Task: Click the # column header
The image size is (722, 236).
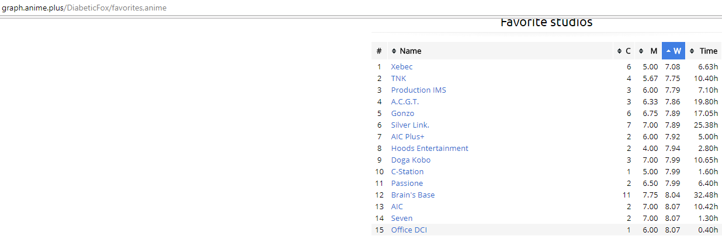Action: (x=379, y=51)
